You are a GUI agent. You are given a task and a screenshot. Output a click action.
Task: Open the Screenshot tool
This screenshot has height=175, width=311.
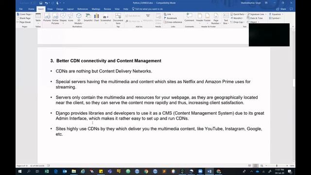pos(106,18)
